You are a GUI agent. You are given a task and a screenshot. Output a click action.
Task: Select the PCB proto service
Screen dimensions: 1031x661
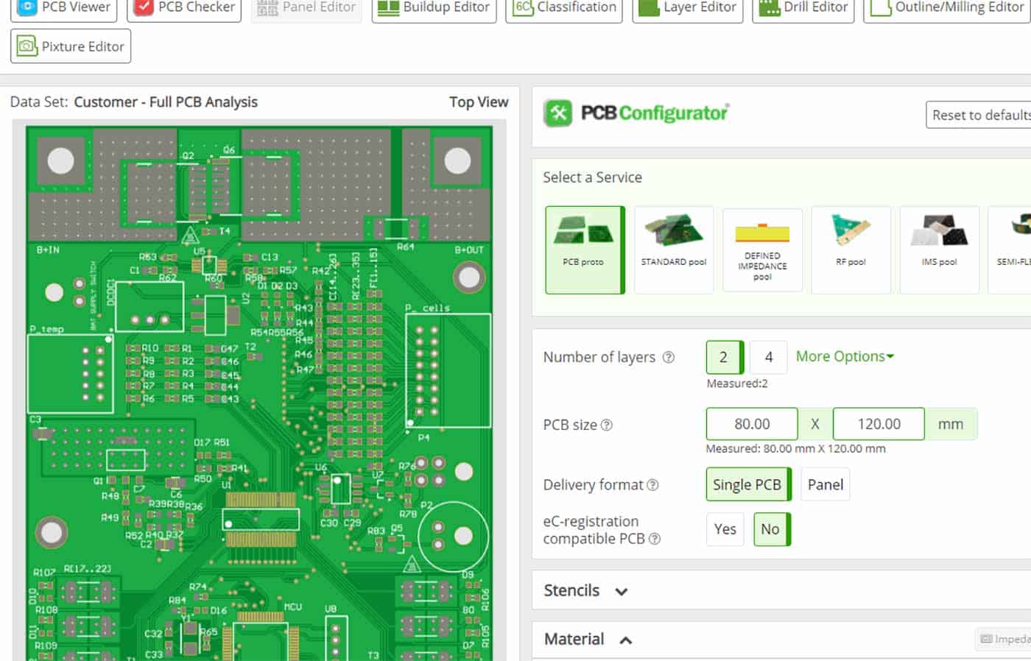(585, 250)
